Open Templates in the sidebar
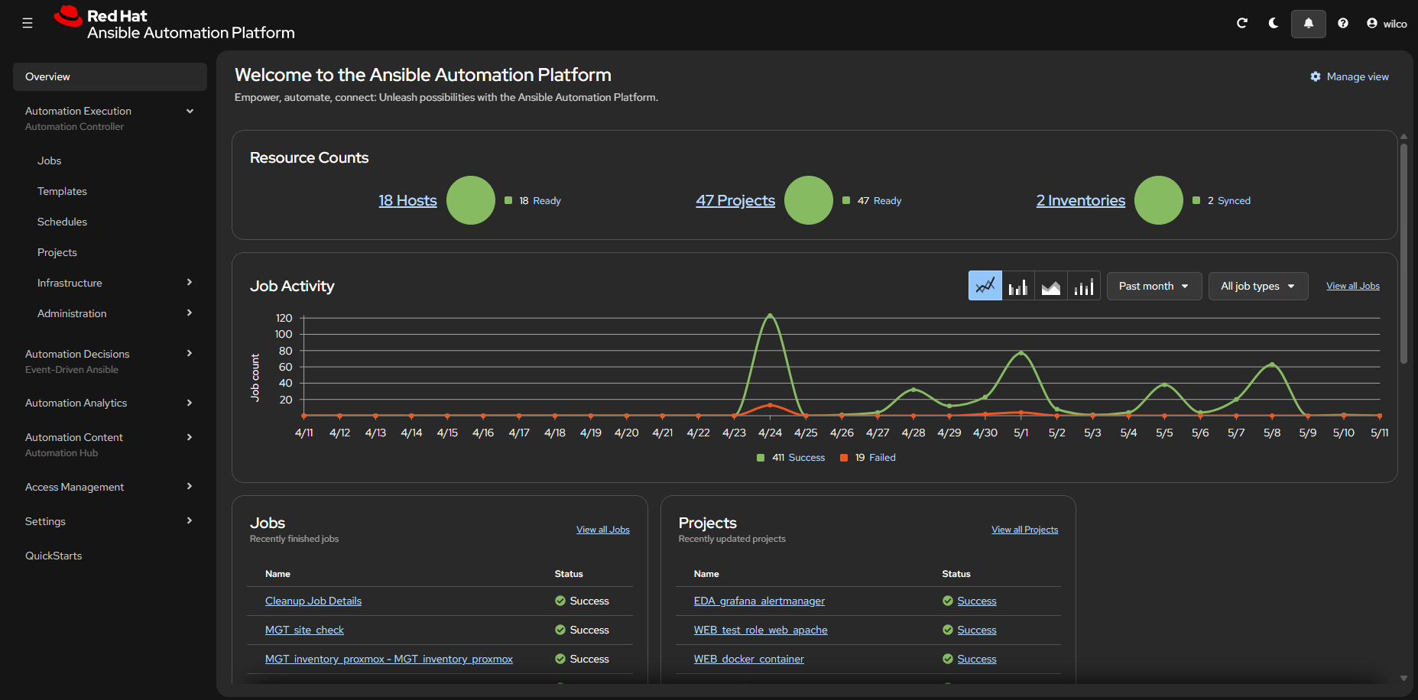The width and height of the screenshot is (1418, 700). [x=62, y=191]
